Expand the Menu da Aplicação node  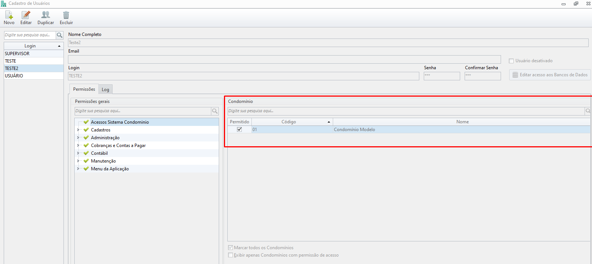click(78, 169)
